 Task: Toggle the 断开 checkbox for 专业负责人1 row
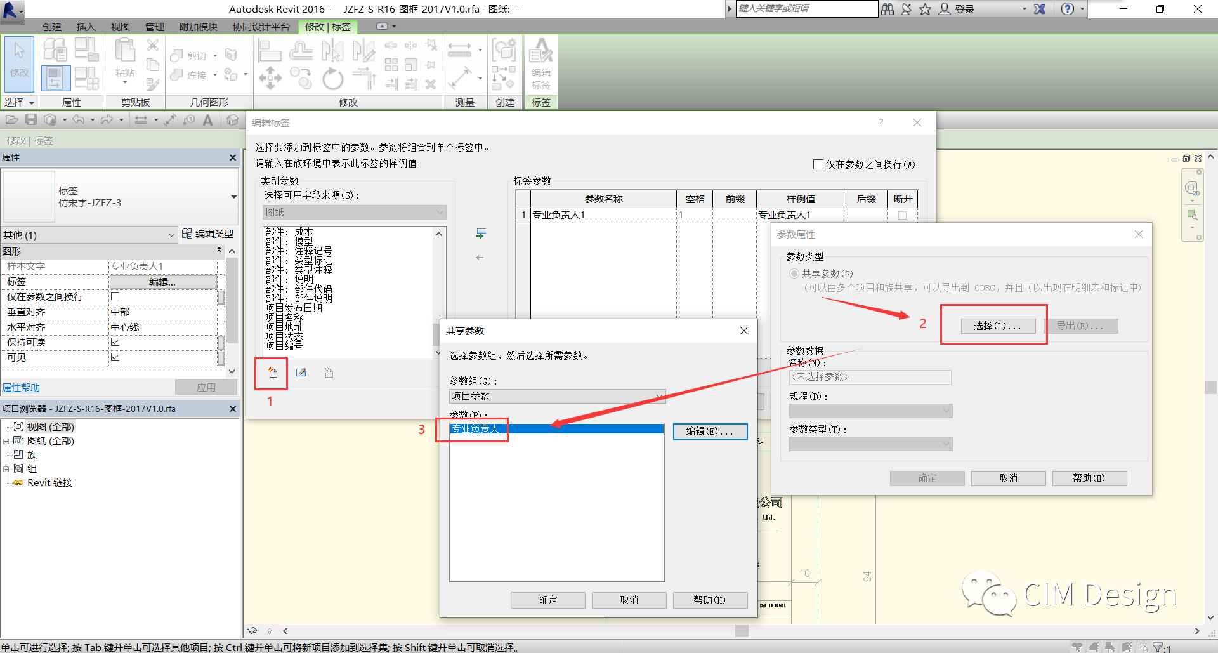point(903,215)
